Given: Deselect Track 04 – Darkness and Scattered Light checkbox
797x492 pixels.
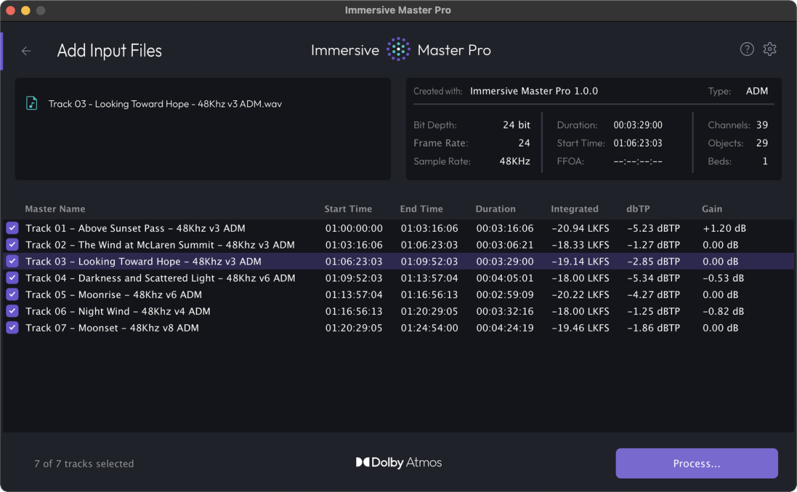Looking at the screenshot, I should [x=12, y=278].
